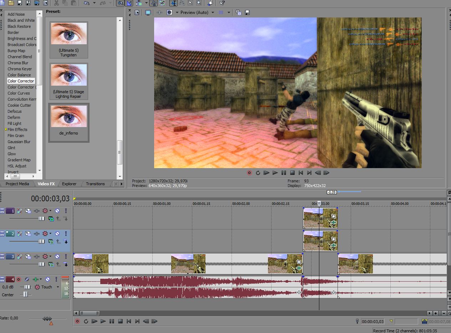Select Gaussian Blur effect
The width and height of the screenshot is (451, 333).
(19, 142)
